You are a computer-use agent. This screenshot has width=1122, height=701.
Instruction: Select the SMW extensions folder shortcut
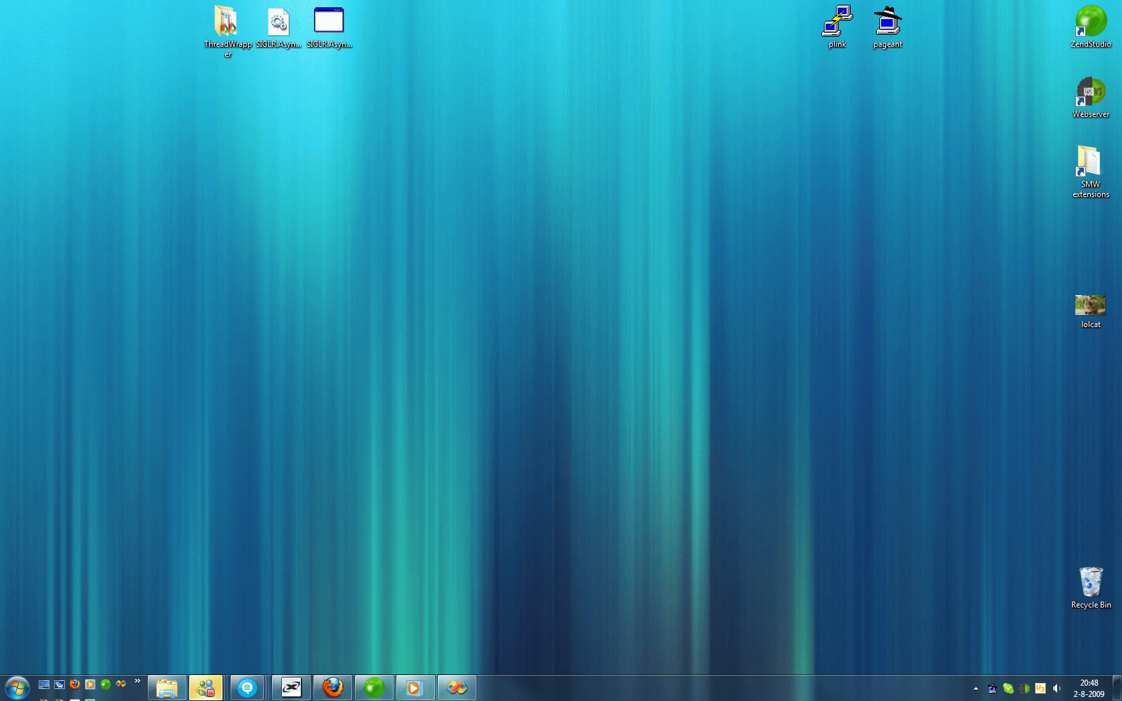1091,172
